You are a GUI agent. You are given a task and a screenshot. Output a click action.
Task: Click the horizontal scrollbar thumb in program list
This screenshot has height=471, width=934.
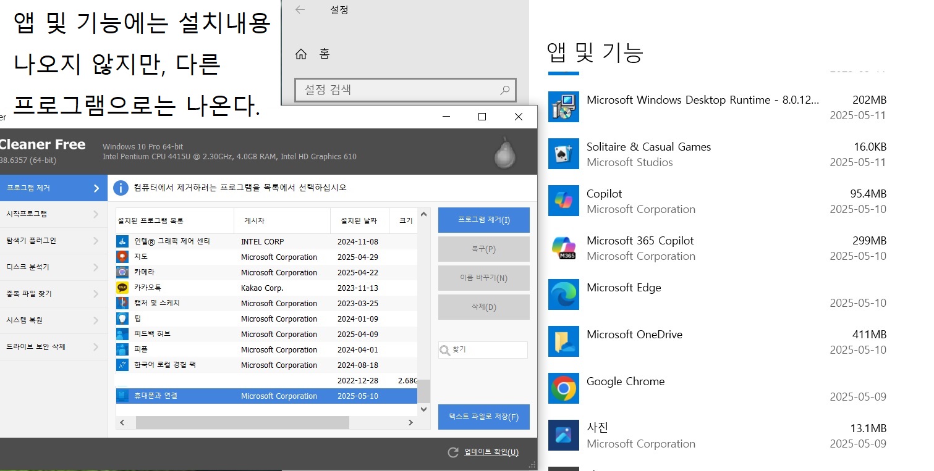point(242,423)
